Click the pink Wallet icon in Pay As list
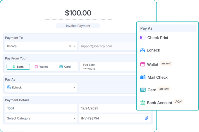 point(143,64)
